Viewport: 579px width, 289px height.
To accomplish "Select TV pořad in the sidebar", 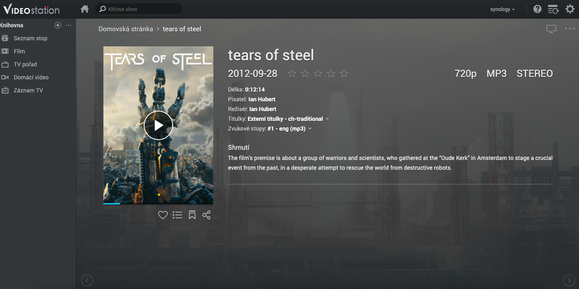I will click(25, 64).
